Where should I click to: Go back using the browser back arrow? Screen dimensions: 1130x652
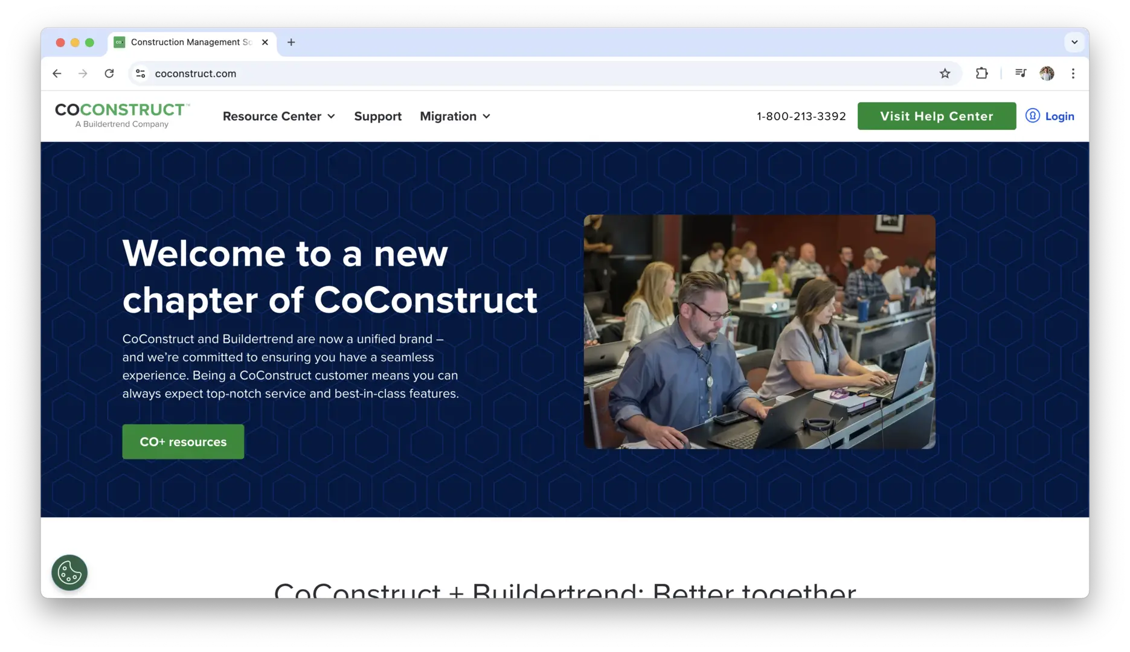point(57,74)
